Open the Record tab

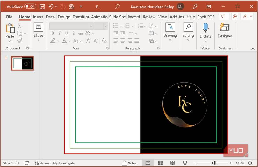[x=134, y=17]
